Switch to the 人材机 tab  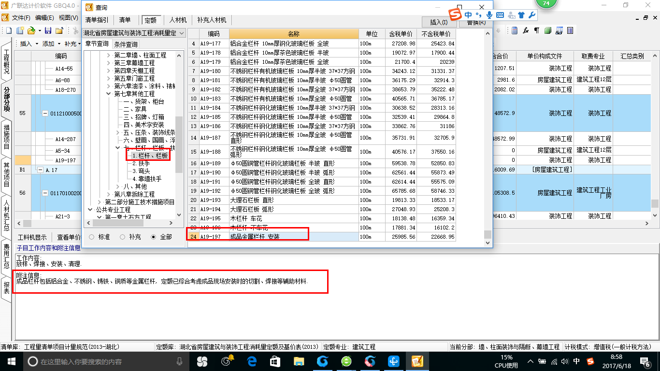tap(178, 20)
